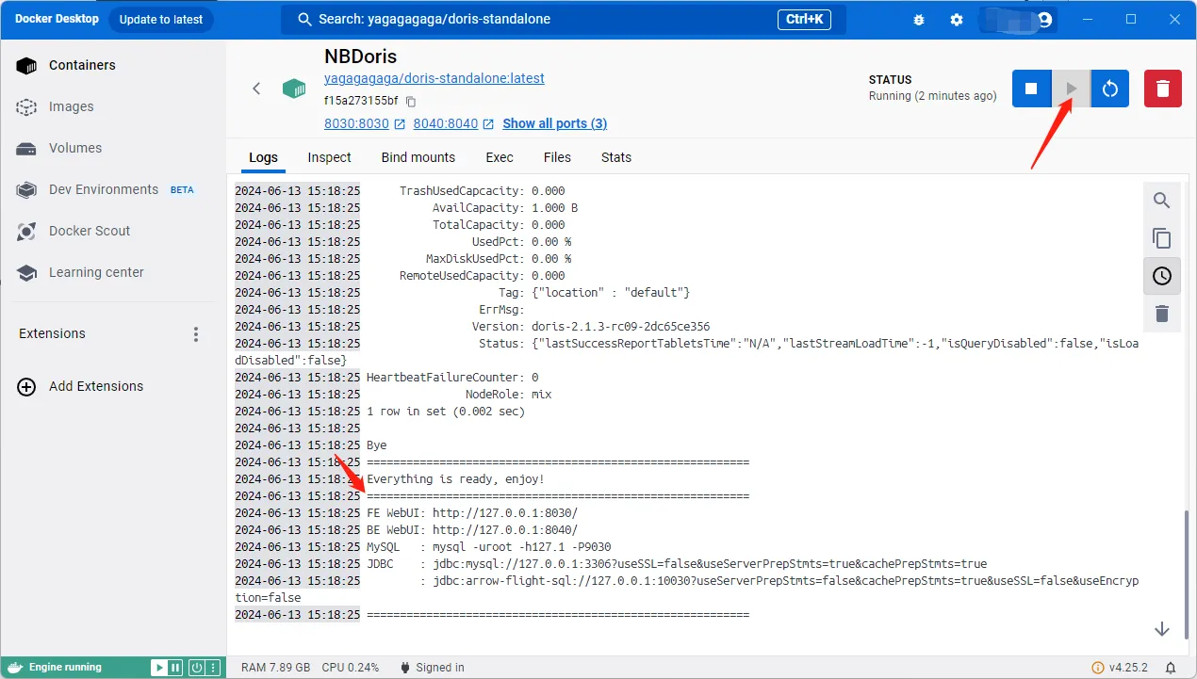Viewport: 1197px width, 679px height.
Task: Open the engine more options dots
Action: click(x=213, y=668)
